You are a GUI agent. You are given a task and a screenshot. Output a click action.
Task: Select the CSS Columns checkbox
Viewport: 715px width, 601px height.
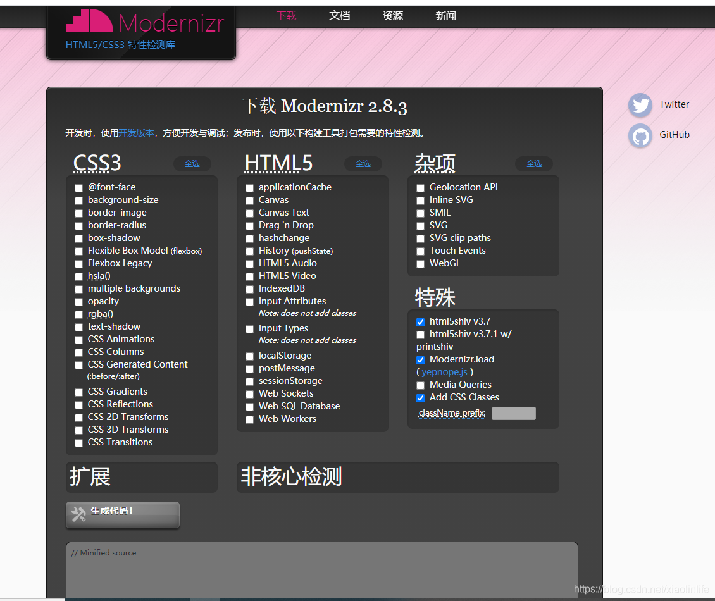(x=79, y=352)
